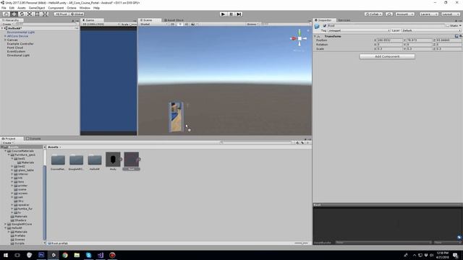The width and height of the screenshot is (463, 260).
Task: Toggle Global/Local handle rotation
Action: pos(77,14)
